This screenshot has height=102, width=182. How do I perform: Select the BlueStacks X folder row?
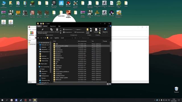[81, 56]
